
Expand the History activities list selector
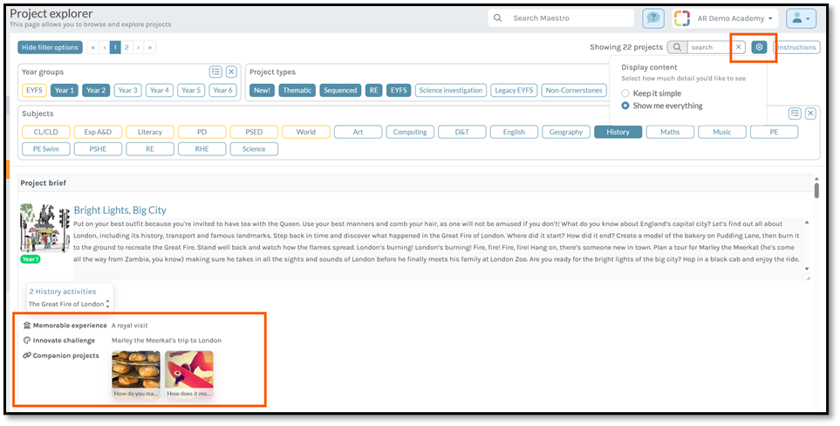tap(107, 304)
